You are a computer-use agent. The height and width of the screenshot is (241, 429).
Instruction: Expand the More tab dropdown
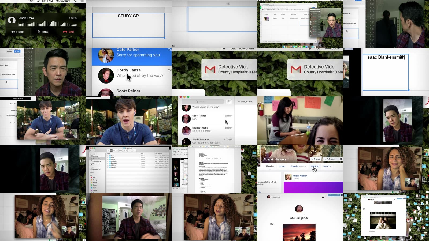click(327, 166)
